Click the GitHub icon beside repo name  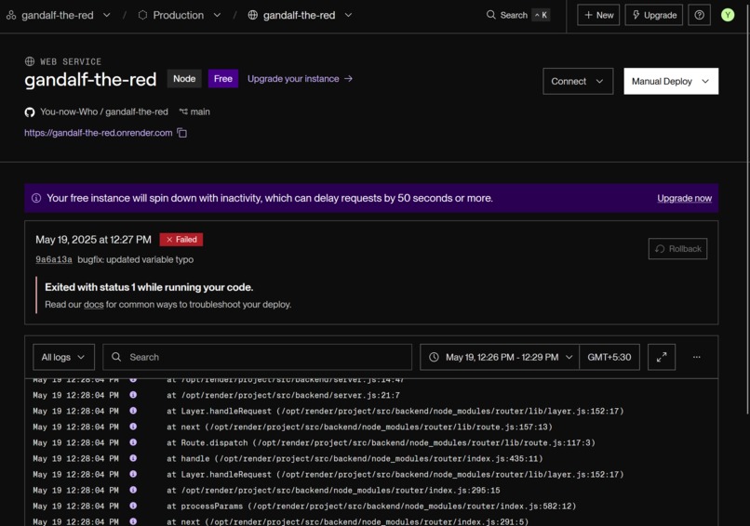click(x=30, y=112)
